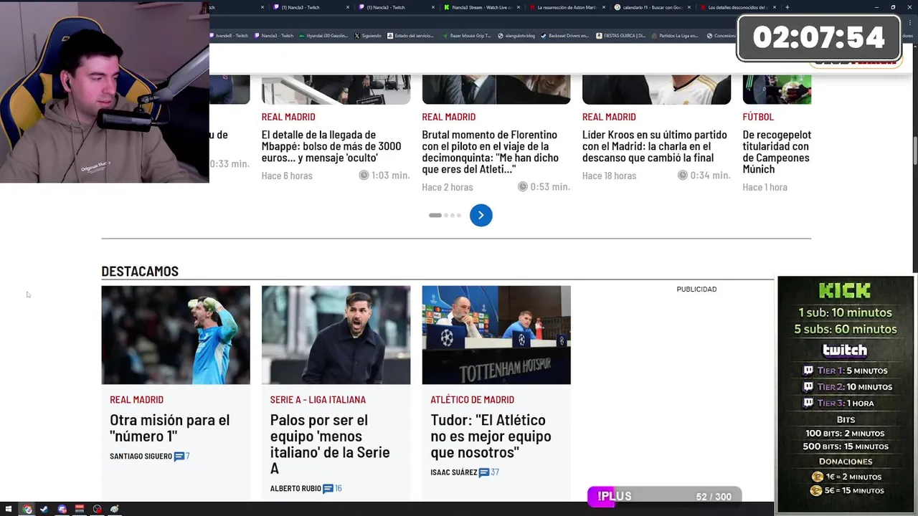This screenshot has height=516, width=918.
Task: Close the Nancla3 Stream Kick tab
Action: pos(519,7)
